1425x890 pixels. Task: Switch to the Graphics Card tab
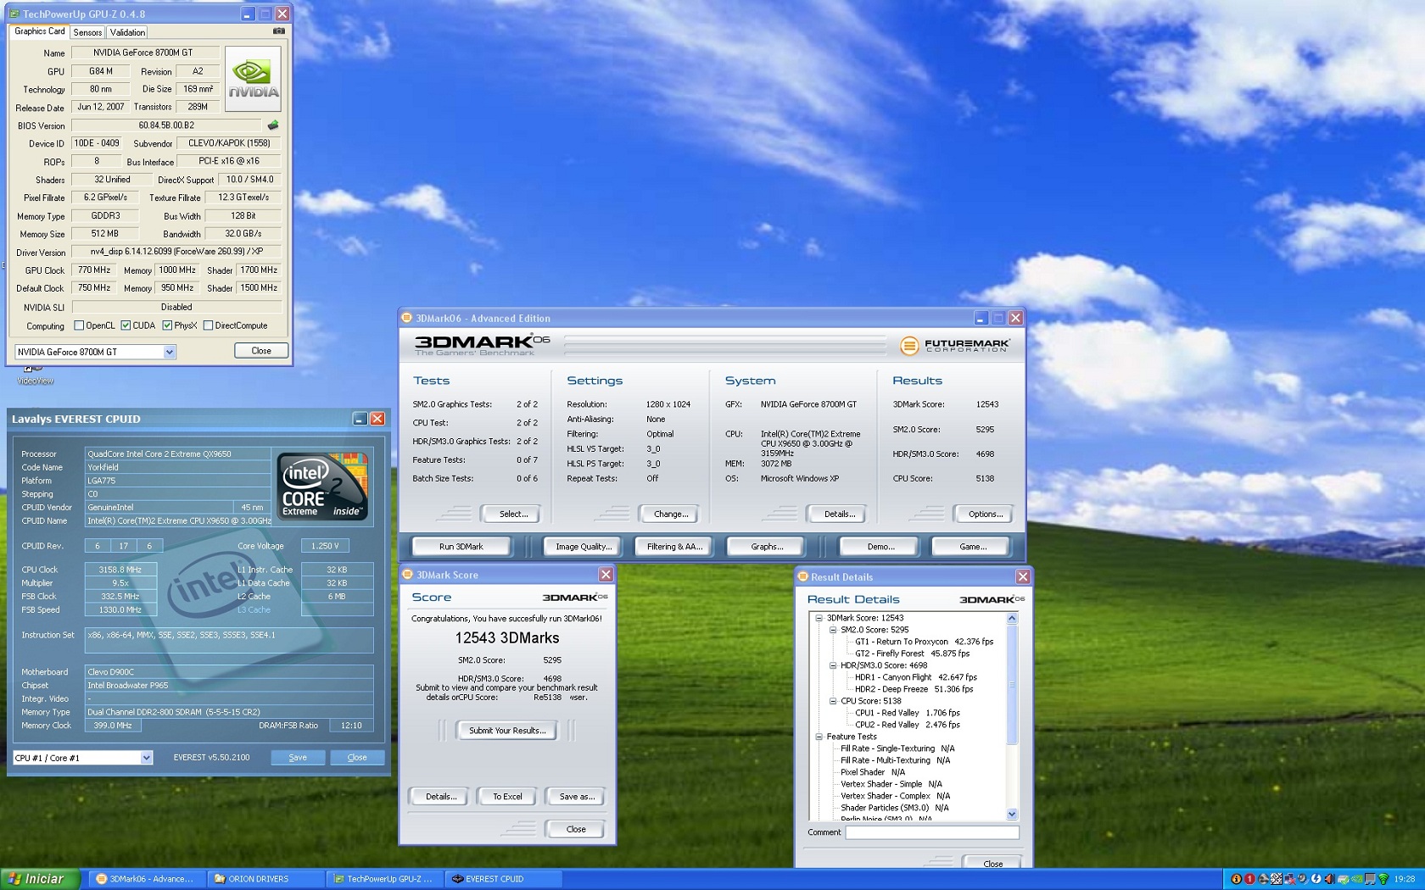(39, 31)
